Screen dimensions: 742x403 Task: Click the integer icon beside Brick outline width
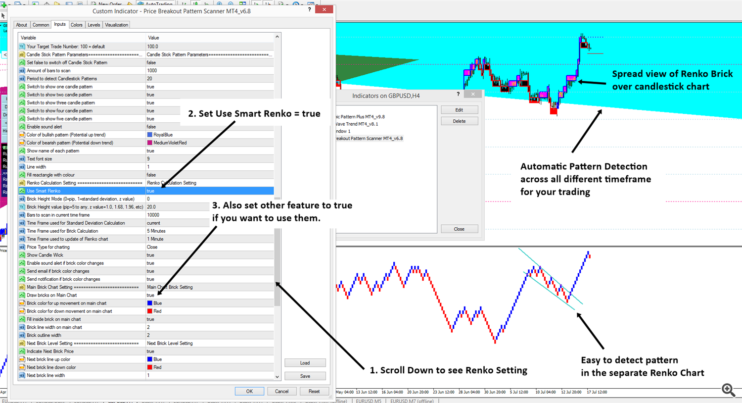point(22,335)
